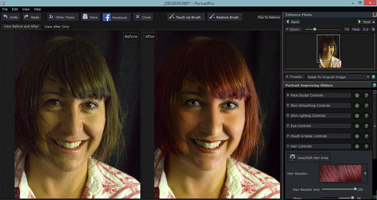Viewport: 377px width, 200px height.
Task: Close the current image
Action: [143, 17]
